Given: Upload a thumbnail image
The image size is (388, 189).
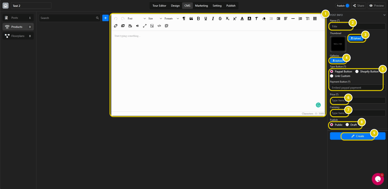Looking at the screenshot, I should tap(356, 38).
